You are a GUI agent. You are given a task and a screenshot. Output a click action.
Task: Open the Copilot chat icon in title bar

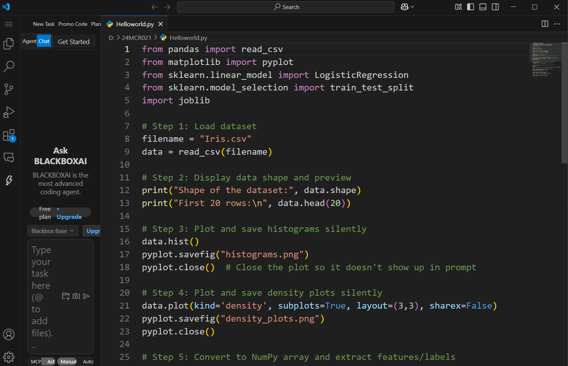click(x=404, y=7)
